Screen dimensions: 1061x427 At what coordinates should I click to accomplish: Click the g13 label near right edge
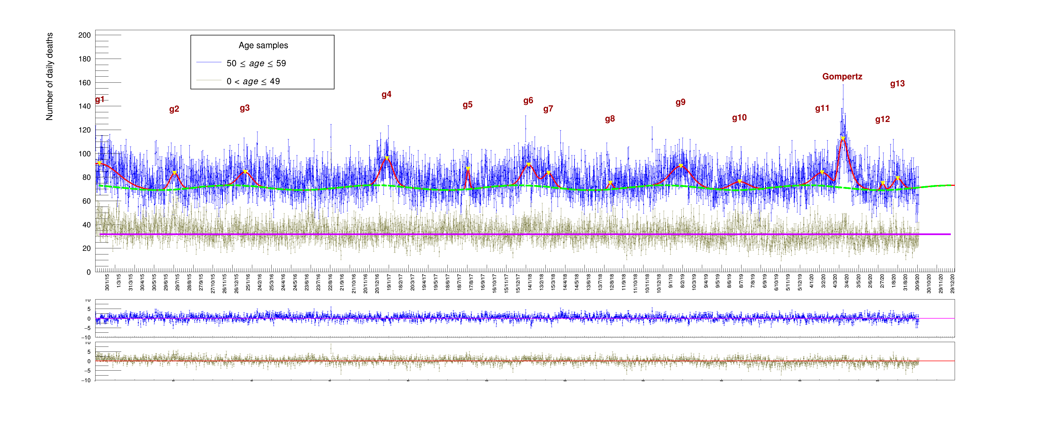(x=897, y=84)
